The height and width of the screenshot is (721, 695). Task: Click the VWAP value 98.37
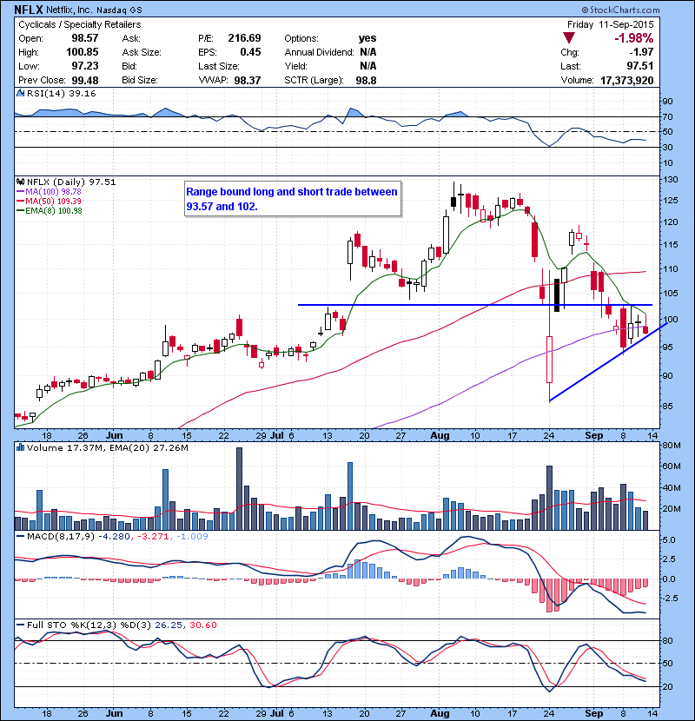pyautogui.click(x=248, y=81)
